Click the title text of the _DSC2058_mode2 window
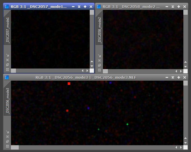This screenshot has width=191, height=152. 131,6
